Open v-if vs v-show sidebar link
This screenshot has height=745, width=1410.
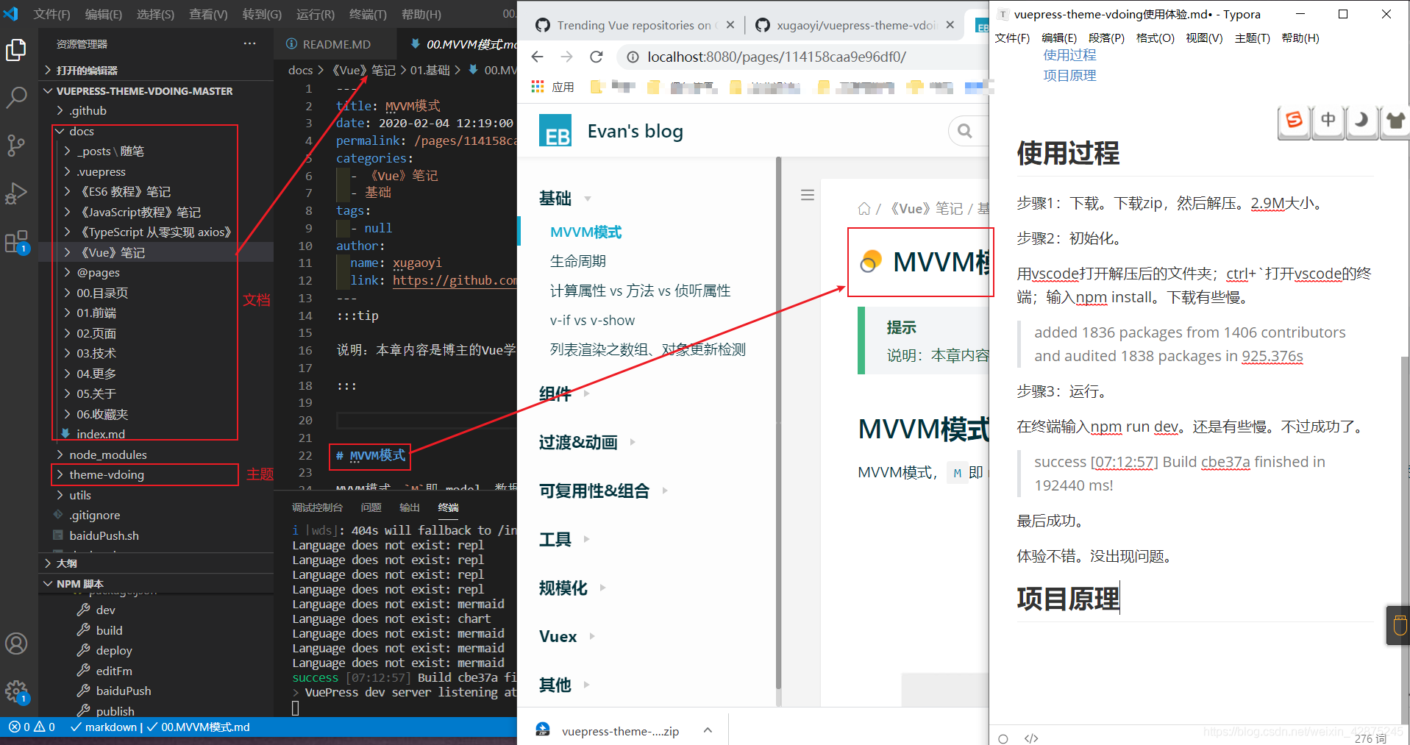pyautogui.click(x=592, y=320)
